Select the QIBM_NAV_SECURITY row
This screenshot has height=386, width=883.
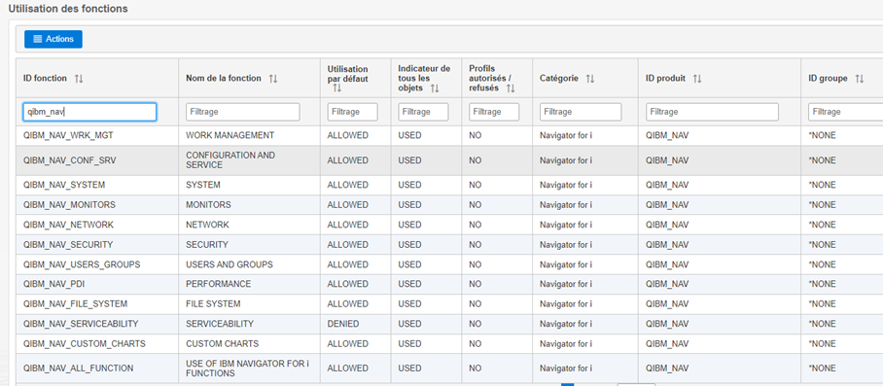click(449, 245)
